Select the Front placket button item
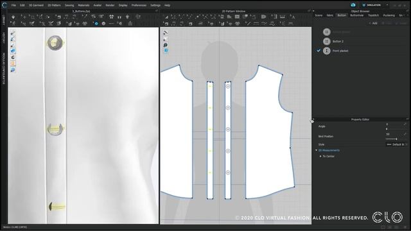The image size is (411, 231). tap(340, 51)
